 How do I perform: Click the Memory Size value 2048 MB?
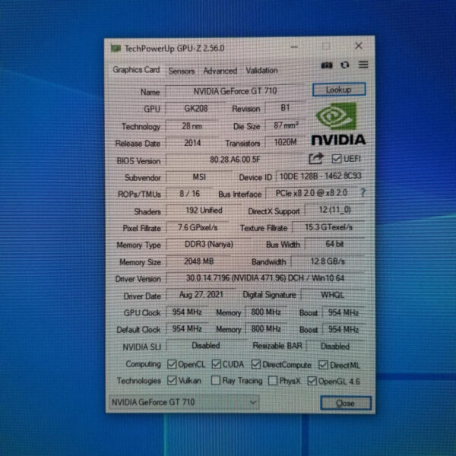(x=198, y=261)
